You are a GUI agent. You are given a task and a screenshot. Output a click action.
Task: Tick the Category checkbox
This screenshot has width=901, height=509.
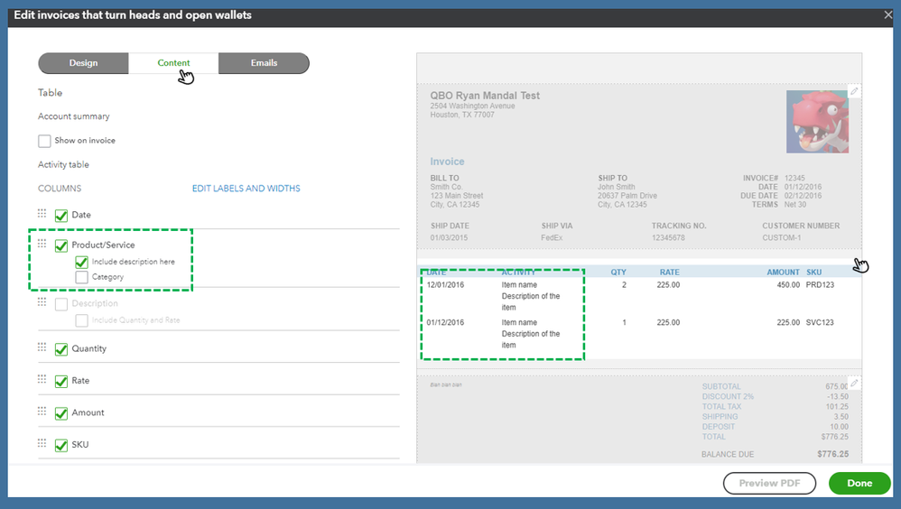81,277
